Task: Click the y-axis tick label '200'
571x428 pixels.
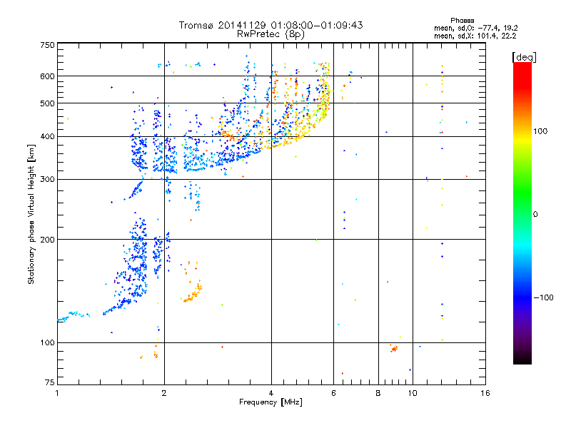Action: [x=47, y=240]
